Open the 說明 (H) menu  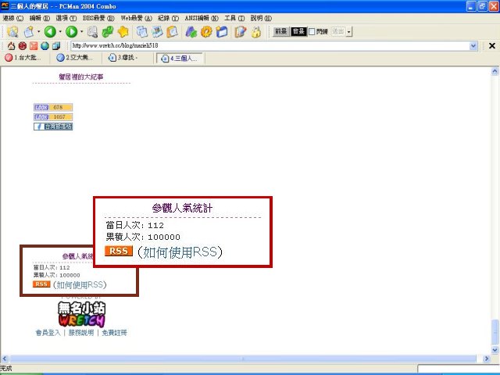click(x=261, y=18)
